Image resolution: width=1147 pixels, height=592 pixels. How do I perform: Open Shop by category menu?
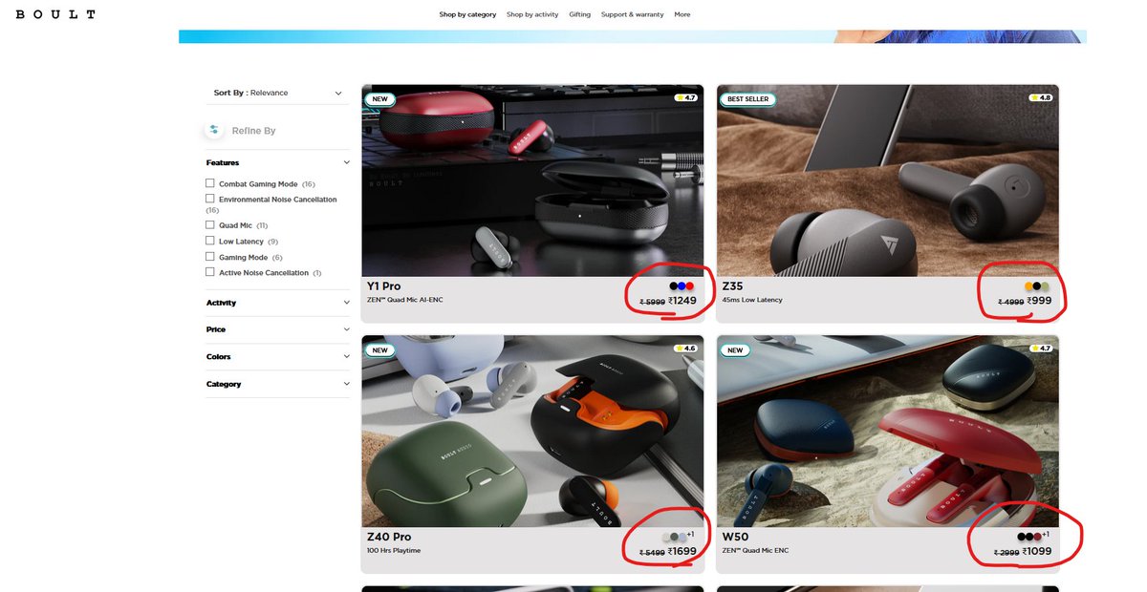(x=467, y=14)
